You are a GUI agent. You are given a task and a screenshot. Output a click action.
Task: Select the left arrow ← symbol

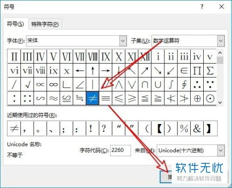79,71
